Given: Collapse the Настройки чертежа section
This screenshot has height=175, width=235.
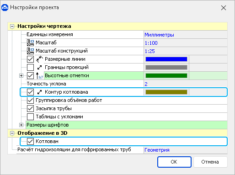Looking at the screenshot, I should 12,27.
